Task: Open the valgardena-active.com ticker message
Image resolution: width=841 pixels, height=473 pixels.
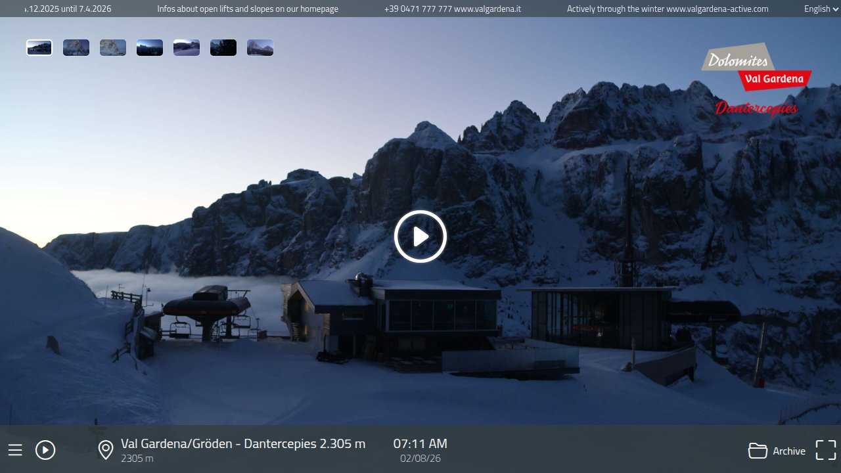Action: 668,9
